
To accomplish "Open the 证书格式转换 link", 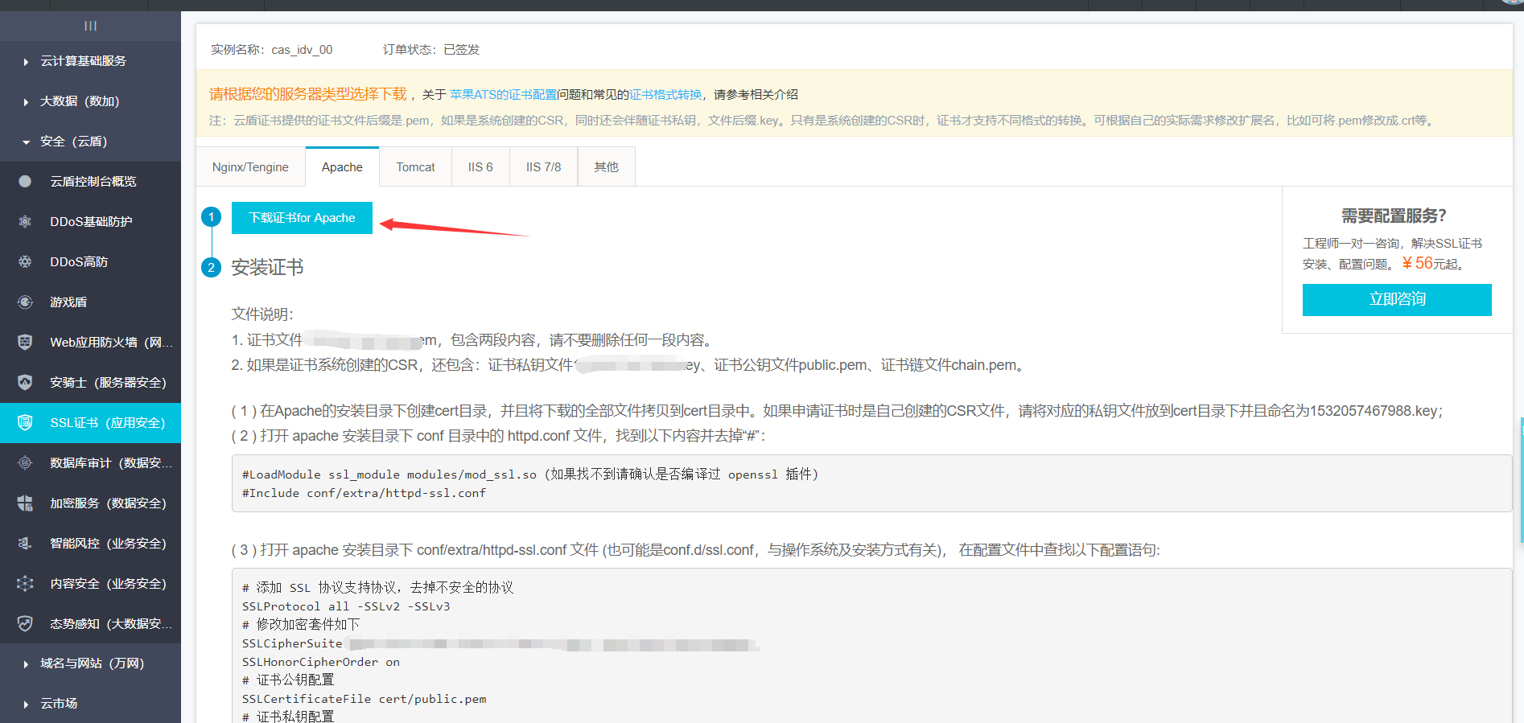I will pyautogui.click(x=665, y=95).
